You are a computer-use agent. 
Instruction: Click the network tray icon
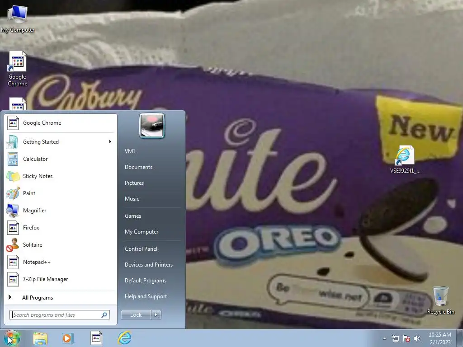pyautogui.click(x=395, y=338)
